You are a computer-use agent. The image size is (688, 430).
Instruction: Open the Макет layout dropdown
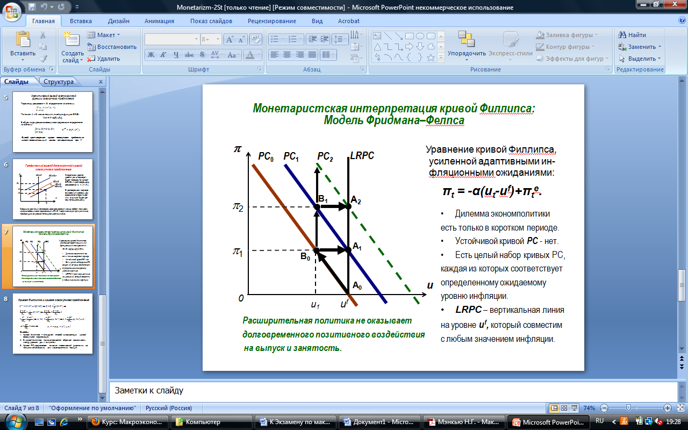click(104, 35)
